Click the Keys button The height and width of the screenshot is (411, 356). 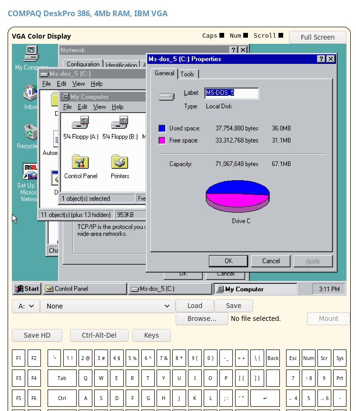tap(151, 335)
